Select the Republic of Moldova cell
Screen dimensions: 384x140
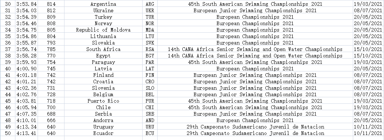[104, 30]
